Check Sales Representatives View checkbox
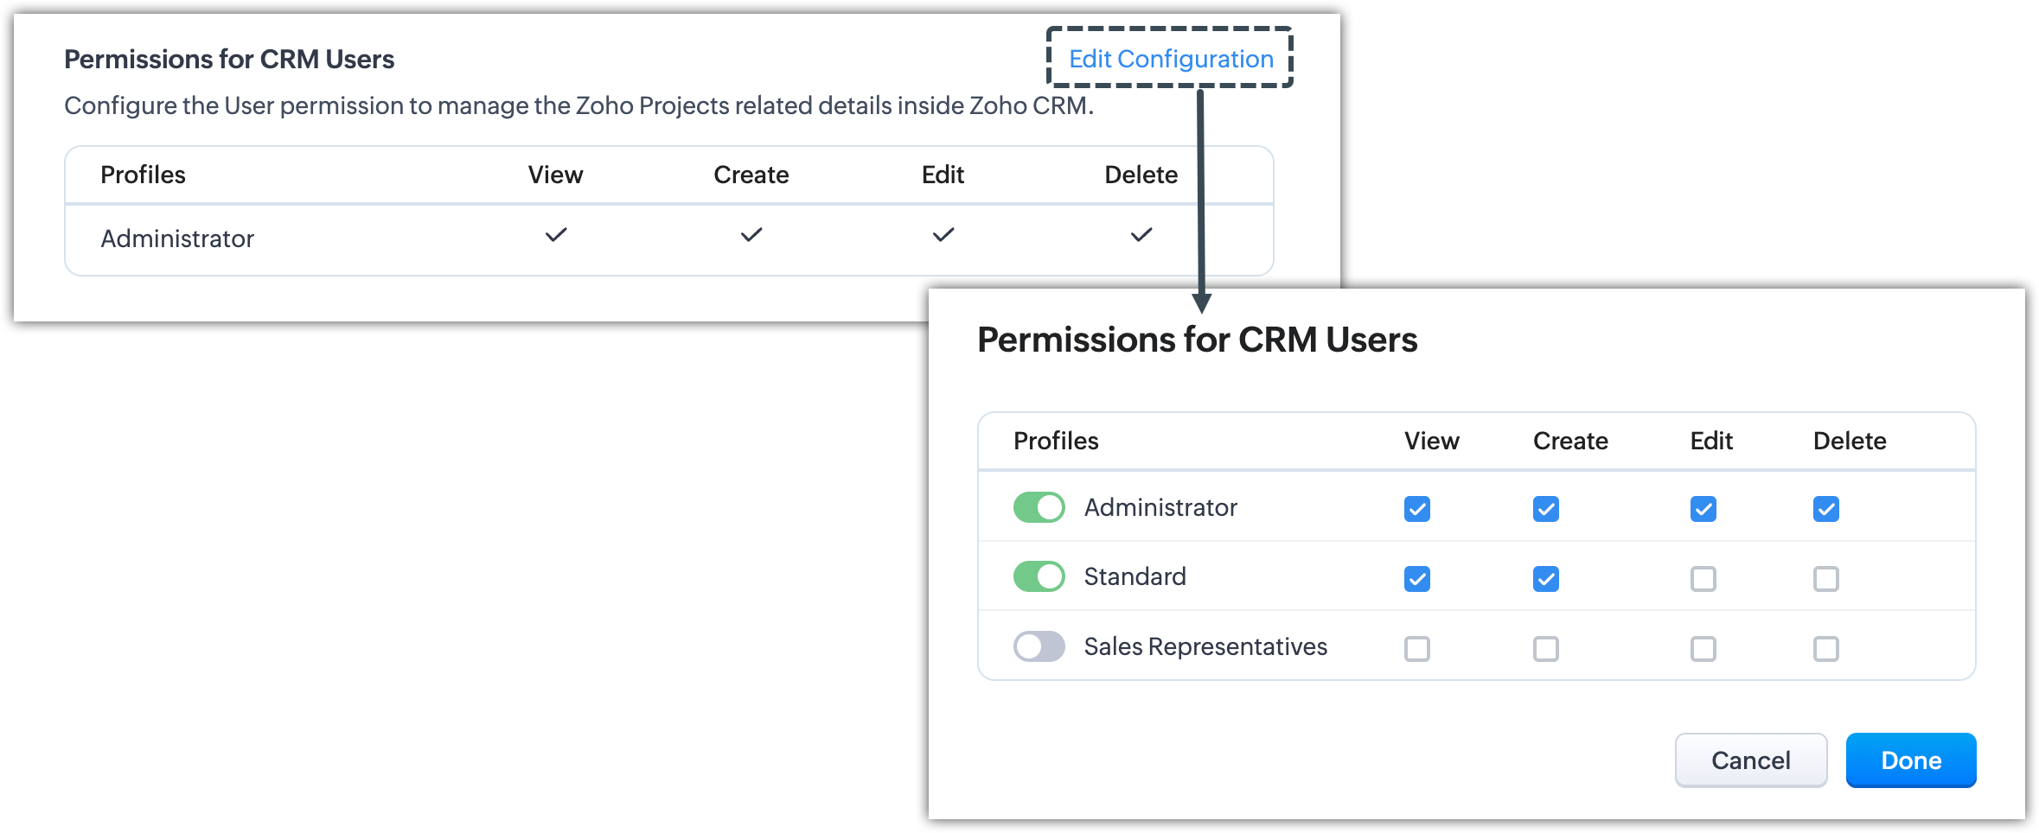This screenshot has width=2039, height=833. 1416,648
